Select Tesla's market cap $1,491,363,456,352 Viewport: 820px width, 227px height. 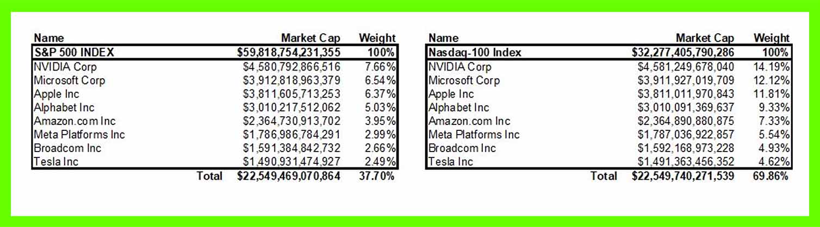tap(686, 162)
